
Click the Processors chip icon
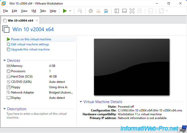pos(9,71)
